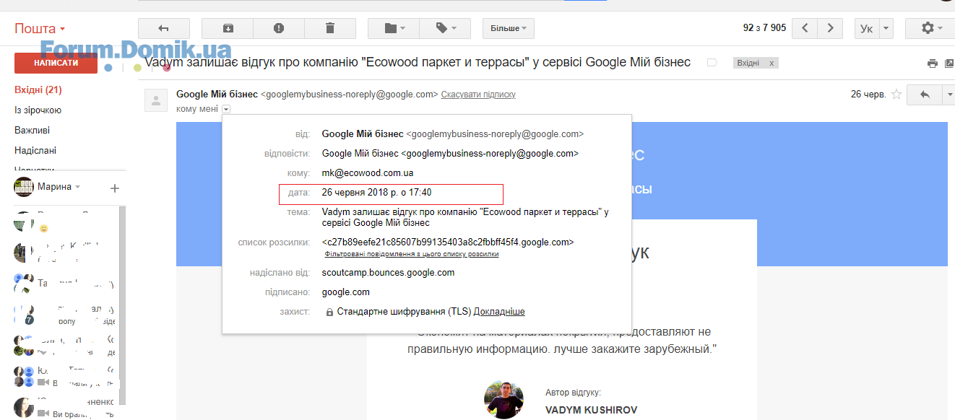Open the Labels tag dropdown

click(x=445, y=28)
